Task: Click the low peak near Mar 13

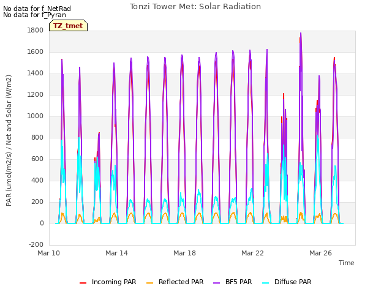Action: click(x=99, y=134)
